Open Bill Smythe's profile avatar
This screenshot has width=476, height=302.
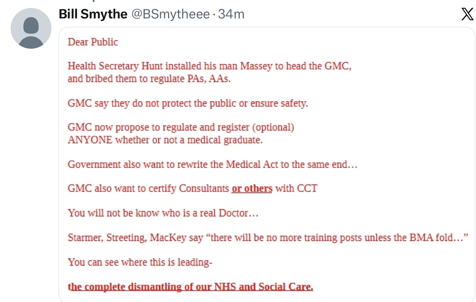click(31, 28)
